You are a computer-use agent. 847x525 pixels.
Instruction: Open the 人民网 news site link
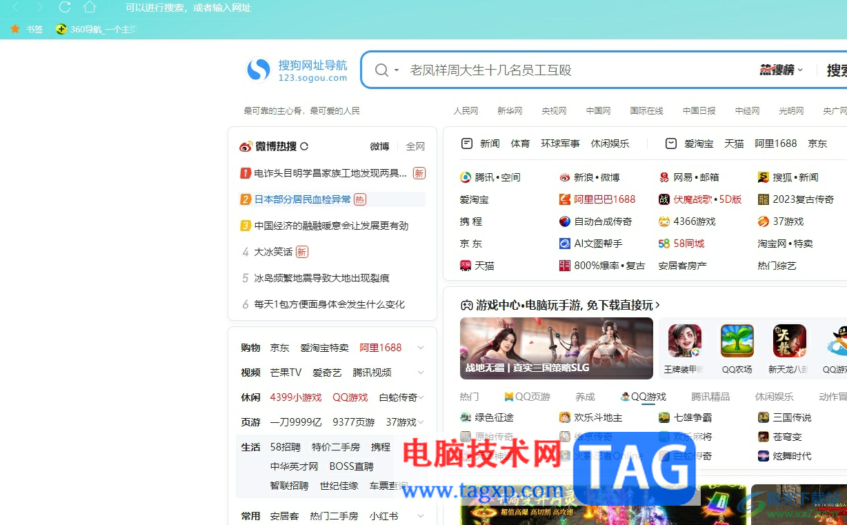pos(466,110)
